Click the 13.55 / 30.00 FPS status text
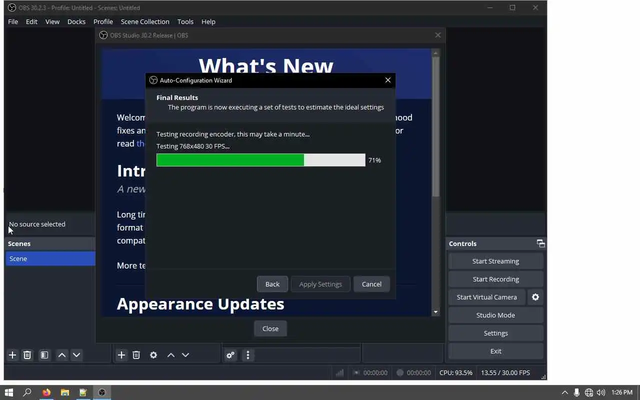This screenshot has height=400, width=640. pyautogui.click(x=505, y=372)
